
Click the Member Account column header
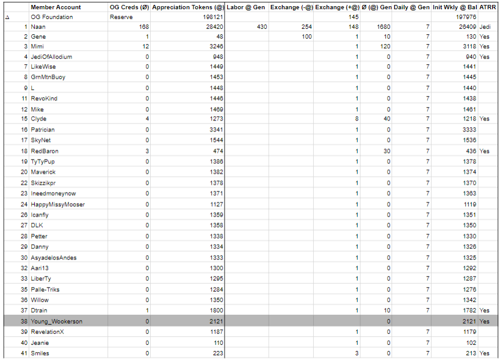pos(56,7)
